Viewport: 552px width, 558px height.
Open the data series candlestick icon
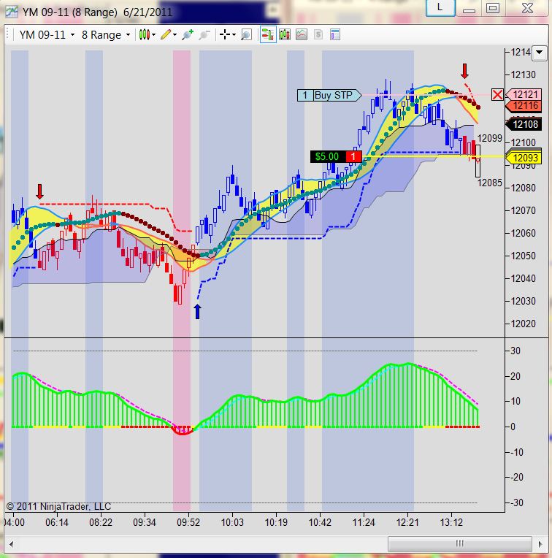point(285,34)
